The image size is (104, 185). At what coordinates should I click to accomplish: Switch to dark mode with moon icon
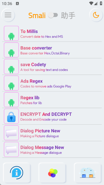[96, 15]
